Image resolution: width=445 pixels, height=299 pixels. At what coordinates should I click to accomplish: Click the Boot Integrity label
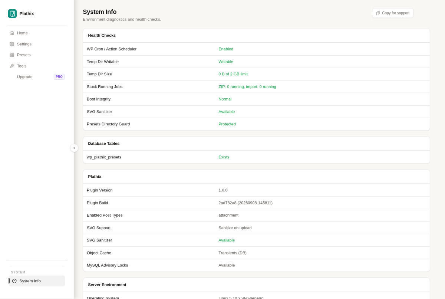99,99
